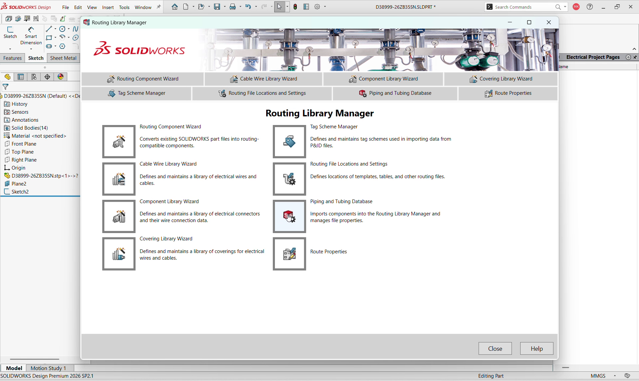Open the Tools menu
This screenshot has width=639, height=381.
[x=124, y=7]
